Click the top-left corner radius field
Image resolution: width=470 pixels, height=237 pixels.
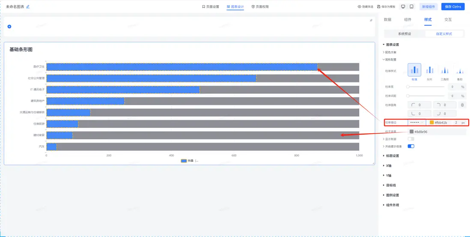(x=419, y=105)
